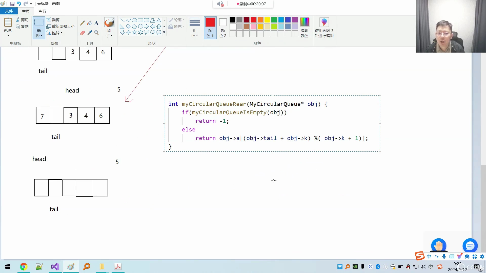Select the Line shape

(122, 20)
